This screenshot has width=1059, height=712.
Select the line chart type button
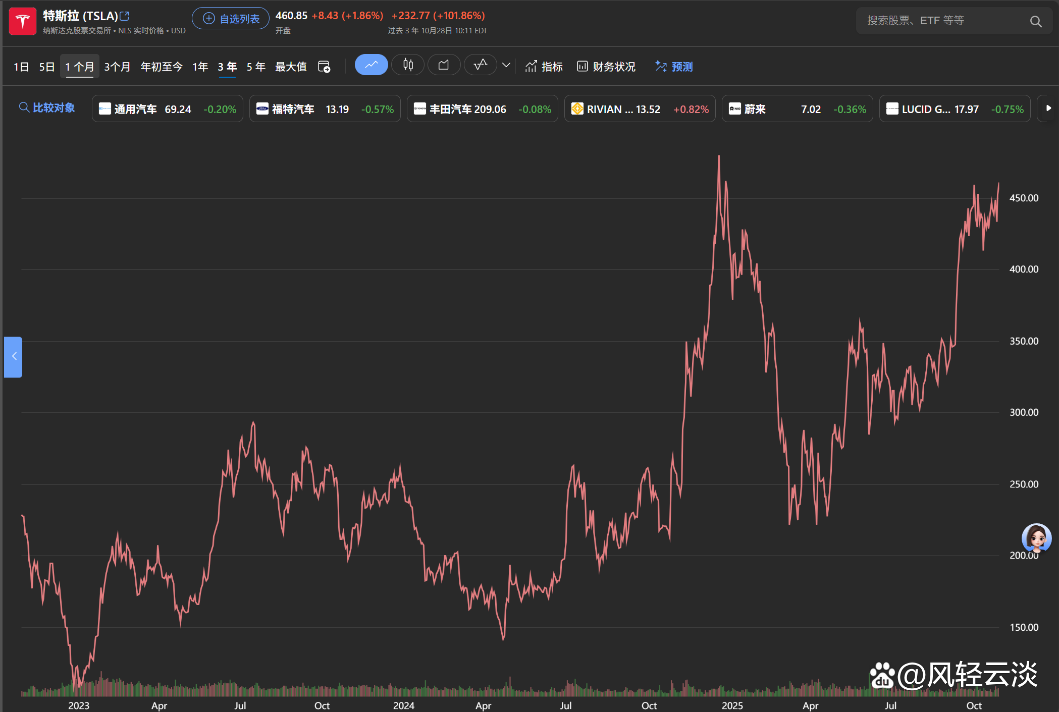coord(371,65)
